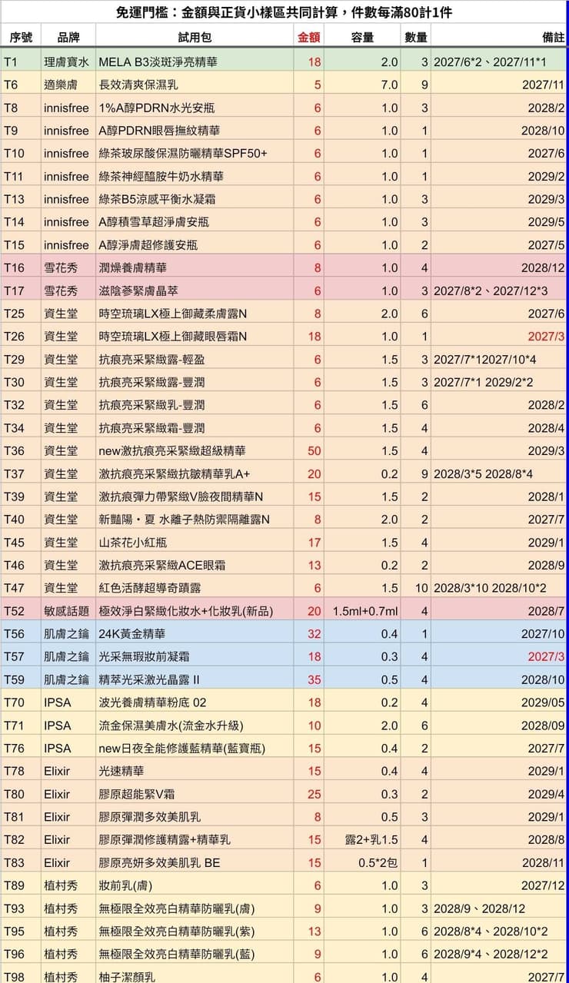Select brand cell 敏感話題
Image resolution: width=569 pixels, height=983 pixels.
[68, 611]
